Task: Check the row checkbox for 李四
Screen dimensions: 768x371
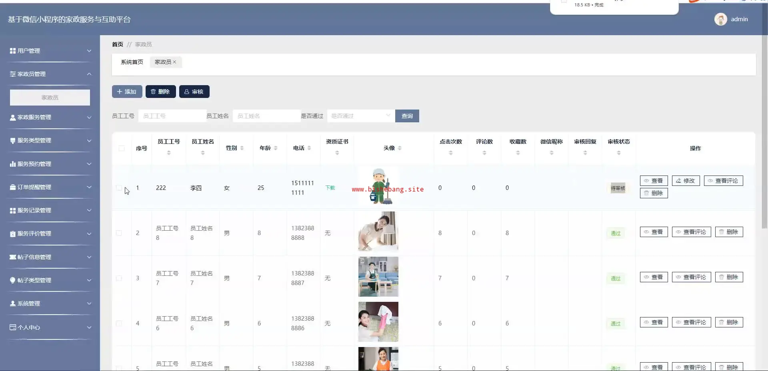Action: 119,188
